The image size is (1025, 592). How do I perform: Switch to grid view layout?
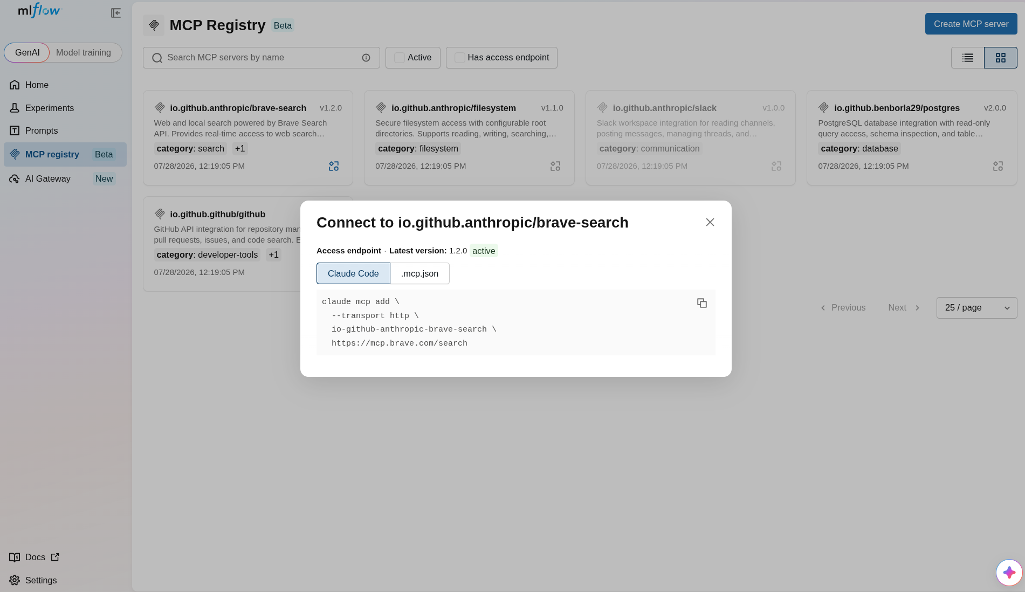click(x=1001, y=58)
